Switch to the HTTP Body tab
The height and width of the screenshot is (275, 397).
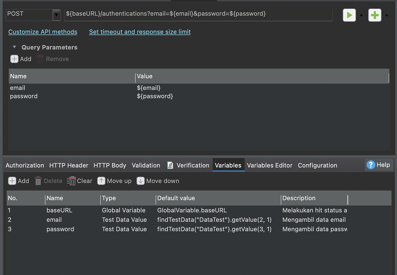pos(110,165)
